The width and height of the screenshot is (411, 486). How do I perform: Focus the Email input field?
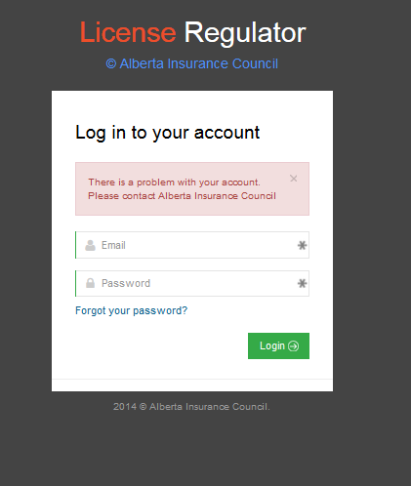192,245
